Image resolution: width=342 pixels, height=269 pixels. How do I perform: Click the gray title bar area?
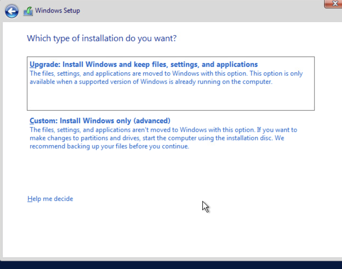(195, 11)
